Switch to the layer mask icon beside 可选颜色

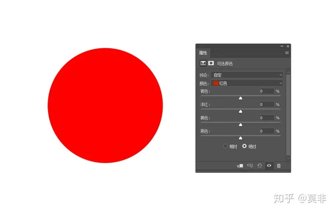211,63
